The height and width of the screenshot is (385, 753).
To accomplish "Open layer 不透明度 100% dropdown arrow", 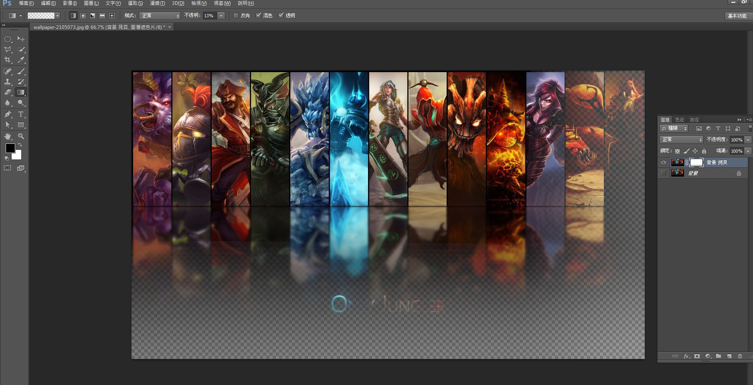I will coord(748,140).
